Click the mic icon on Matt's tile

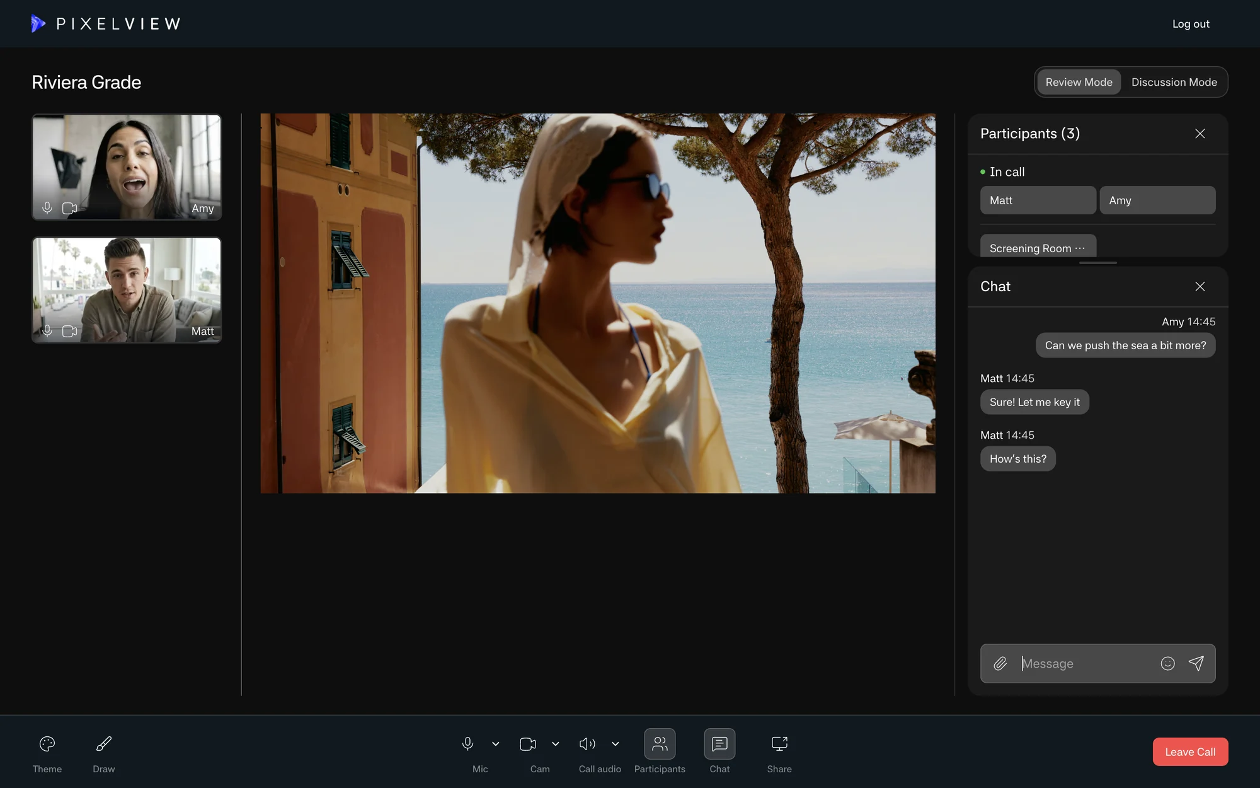pos(47,330)
